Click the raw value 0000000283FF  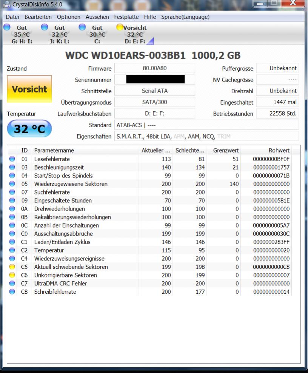coord(271,242)
